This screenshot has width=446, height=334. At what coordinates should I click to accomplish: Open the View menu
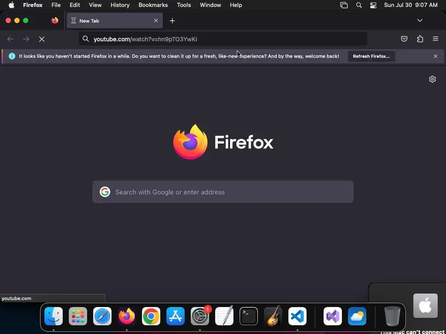pos(95,5)
